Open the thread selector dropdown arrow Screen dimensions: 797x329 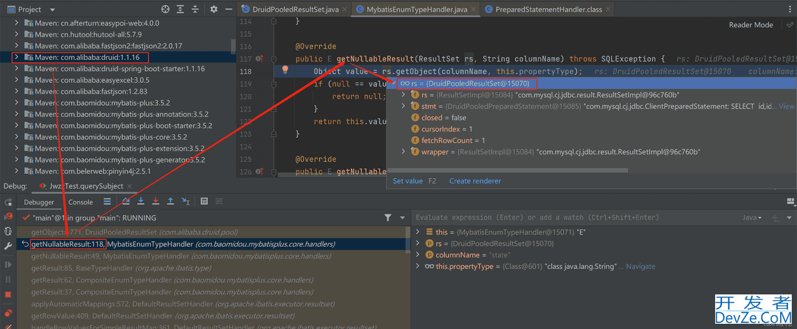point(402,217)
